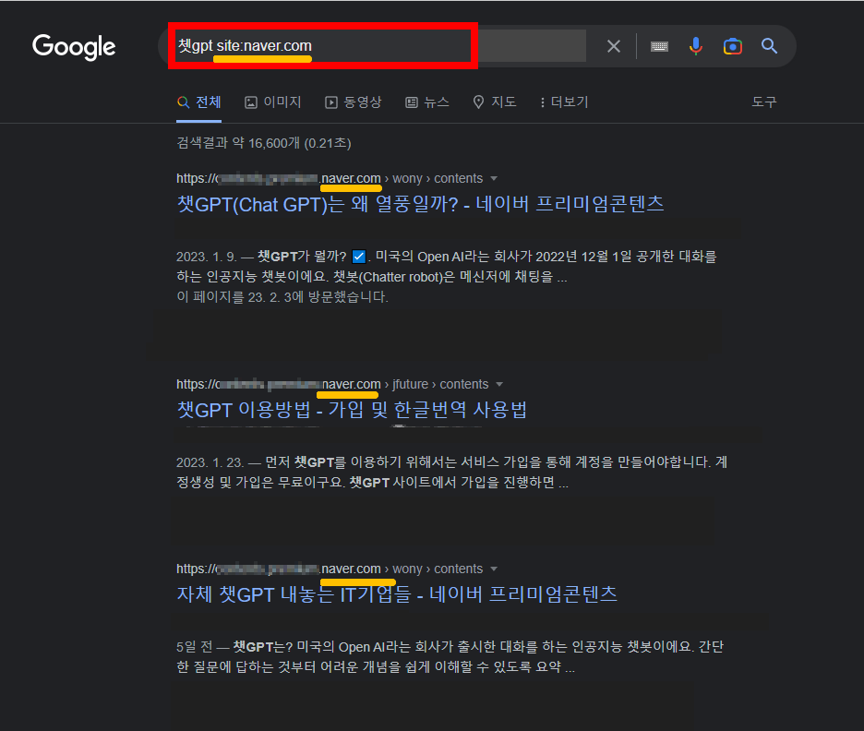Click inside the search input field
This screenshot has height=731, width=864.
tap(323, 44)
